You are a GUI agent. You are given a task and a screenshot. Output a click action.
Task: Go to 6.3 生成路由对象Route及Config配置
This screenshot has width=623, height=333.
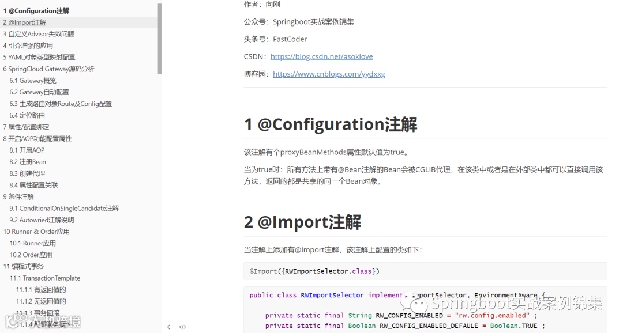[61, 104]
